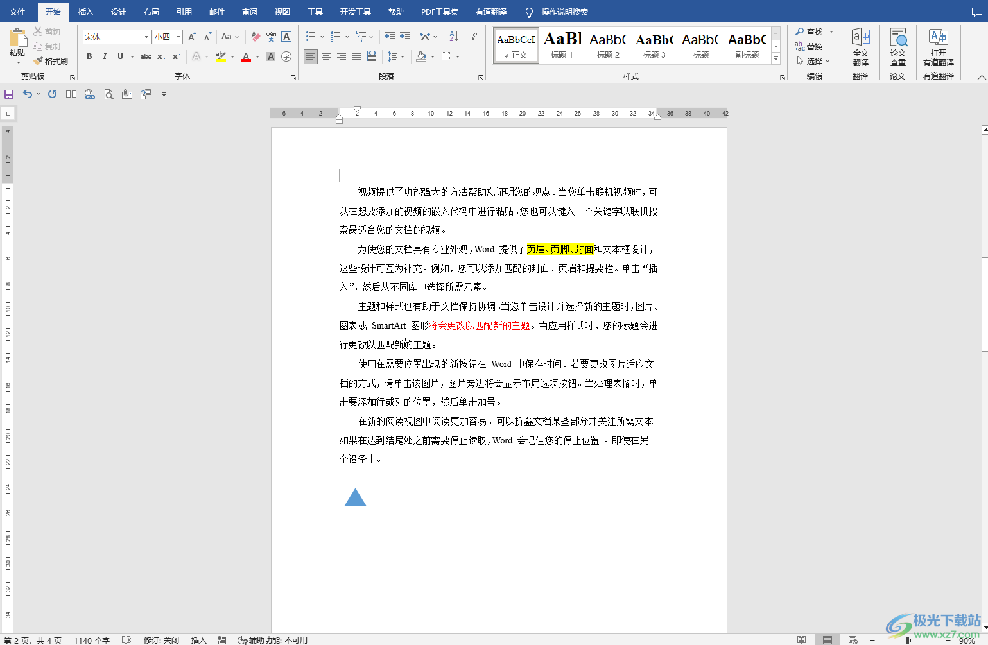Open the 文件 menu
Viewport: 988px width, 645px height.
[x=17, y=12]
